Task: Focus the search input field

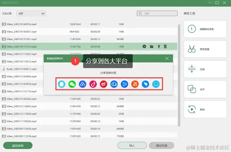Action: (x=157, y=14)
